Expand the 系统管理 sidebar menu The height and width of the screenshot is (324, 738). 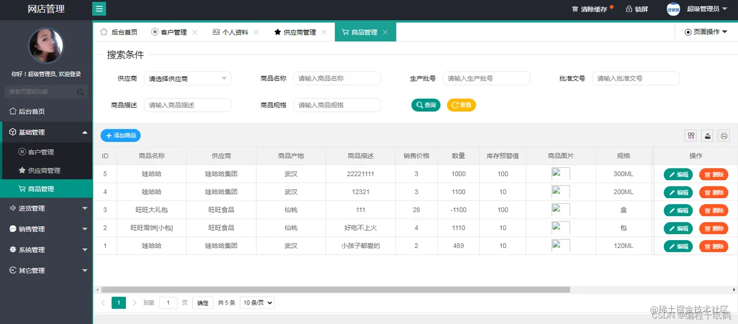46,250
